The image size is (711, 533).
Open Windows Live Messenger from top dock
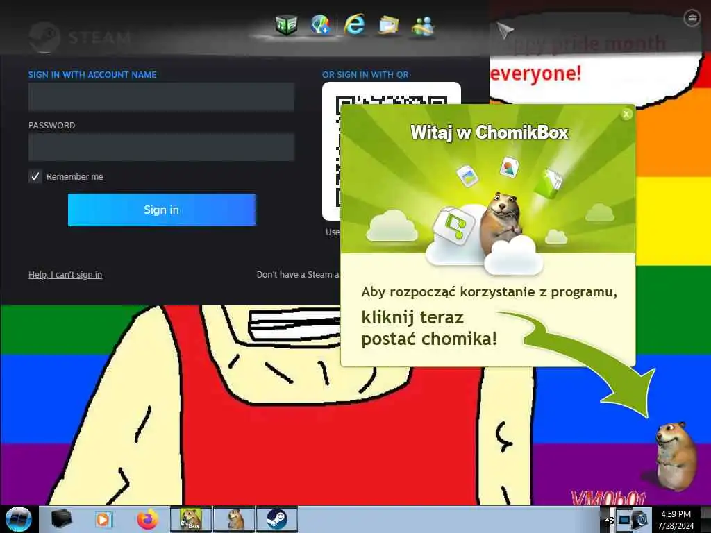pyautogui.click(x=423, y=26)
